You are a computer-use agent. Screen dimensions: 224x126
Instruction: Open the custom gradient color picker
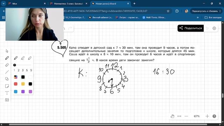click(x=15, y=77)
